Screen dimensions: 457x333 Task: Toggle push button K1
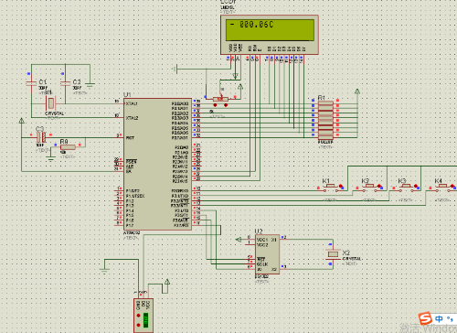331,188
